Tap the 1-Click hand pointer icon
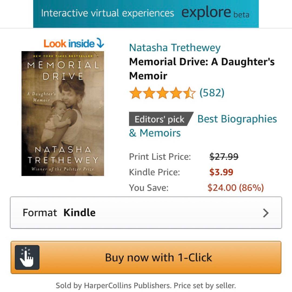Image resolution: width=292 pixels, height=292 pixels. coord(27,257)
